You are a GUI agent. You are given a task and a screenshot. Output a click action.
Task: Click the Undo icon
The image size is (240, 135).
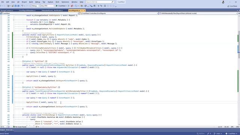click(22, 6)
